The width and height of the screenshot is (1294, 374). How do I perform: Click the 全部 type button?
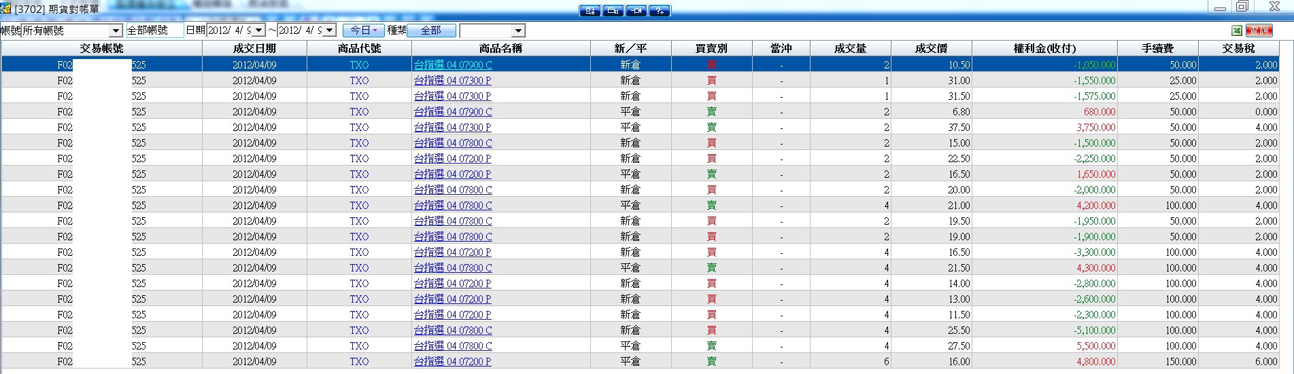point(431,31)
